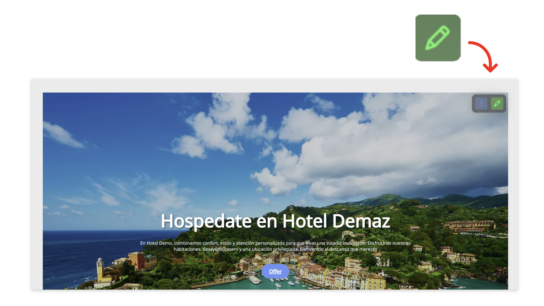Click 'Bienvenido al descanso que merecés' text
The image size is (544, 306).
(339, 249)
